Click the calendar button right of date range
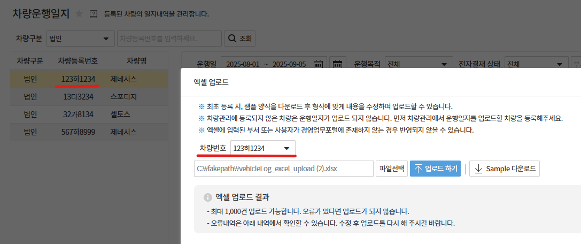Image resolution: width=581 pixels, height=244 pixels. [338, 64]
